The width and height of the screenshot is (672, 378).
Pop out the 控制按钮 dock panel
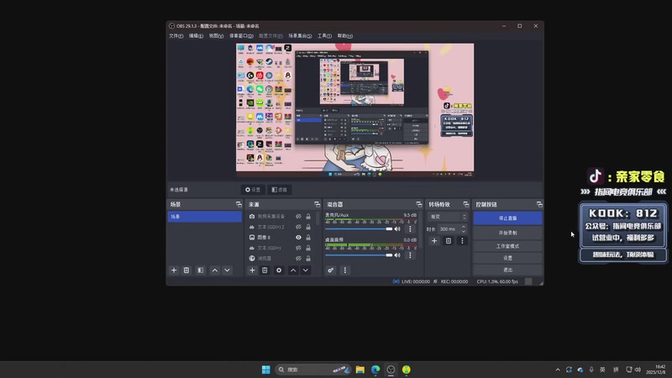tap(539, 204)
